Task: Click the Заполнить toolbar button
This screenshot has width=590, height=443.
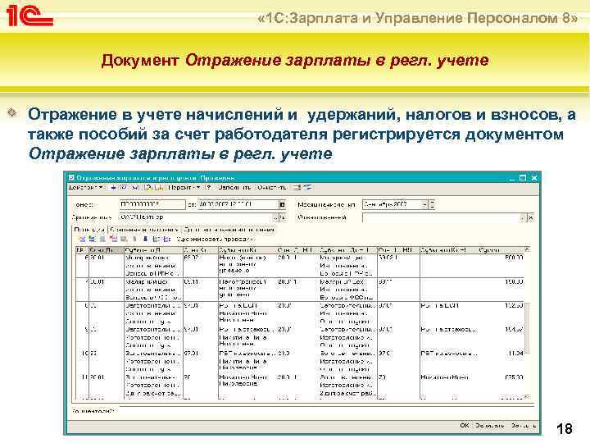Action: click(x=235, y=187)
